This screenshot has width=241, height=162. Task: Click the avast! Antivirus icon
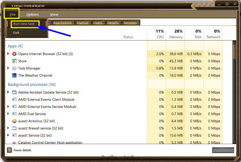tap(14, 121)
